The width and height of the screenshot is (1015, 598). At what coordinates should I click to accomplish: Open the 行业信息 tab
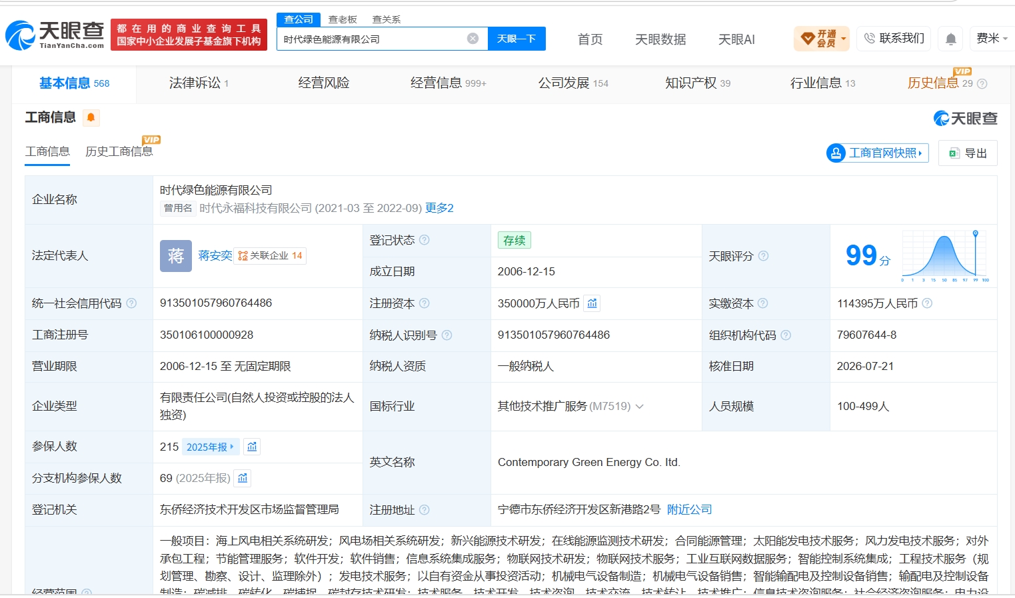point(822,83)
